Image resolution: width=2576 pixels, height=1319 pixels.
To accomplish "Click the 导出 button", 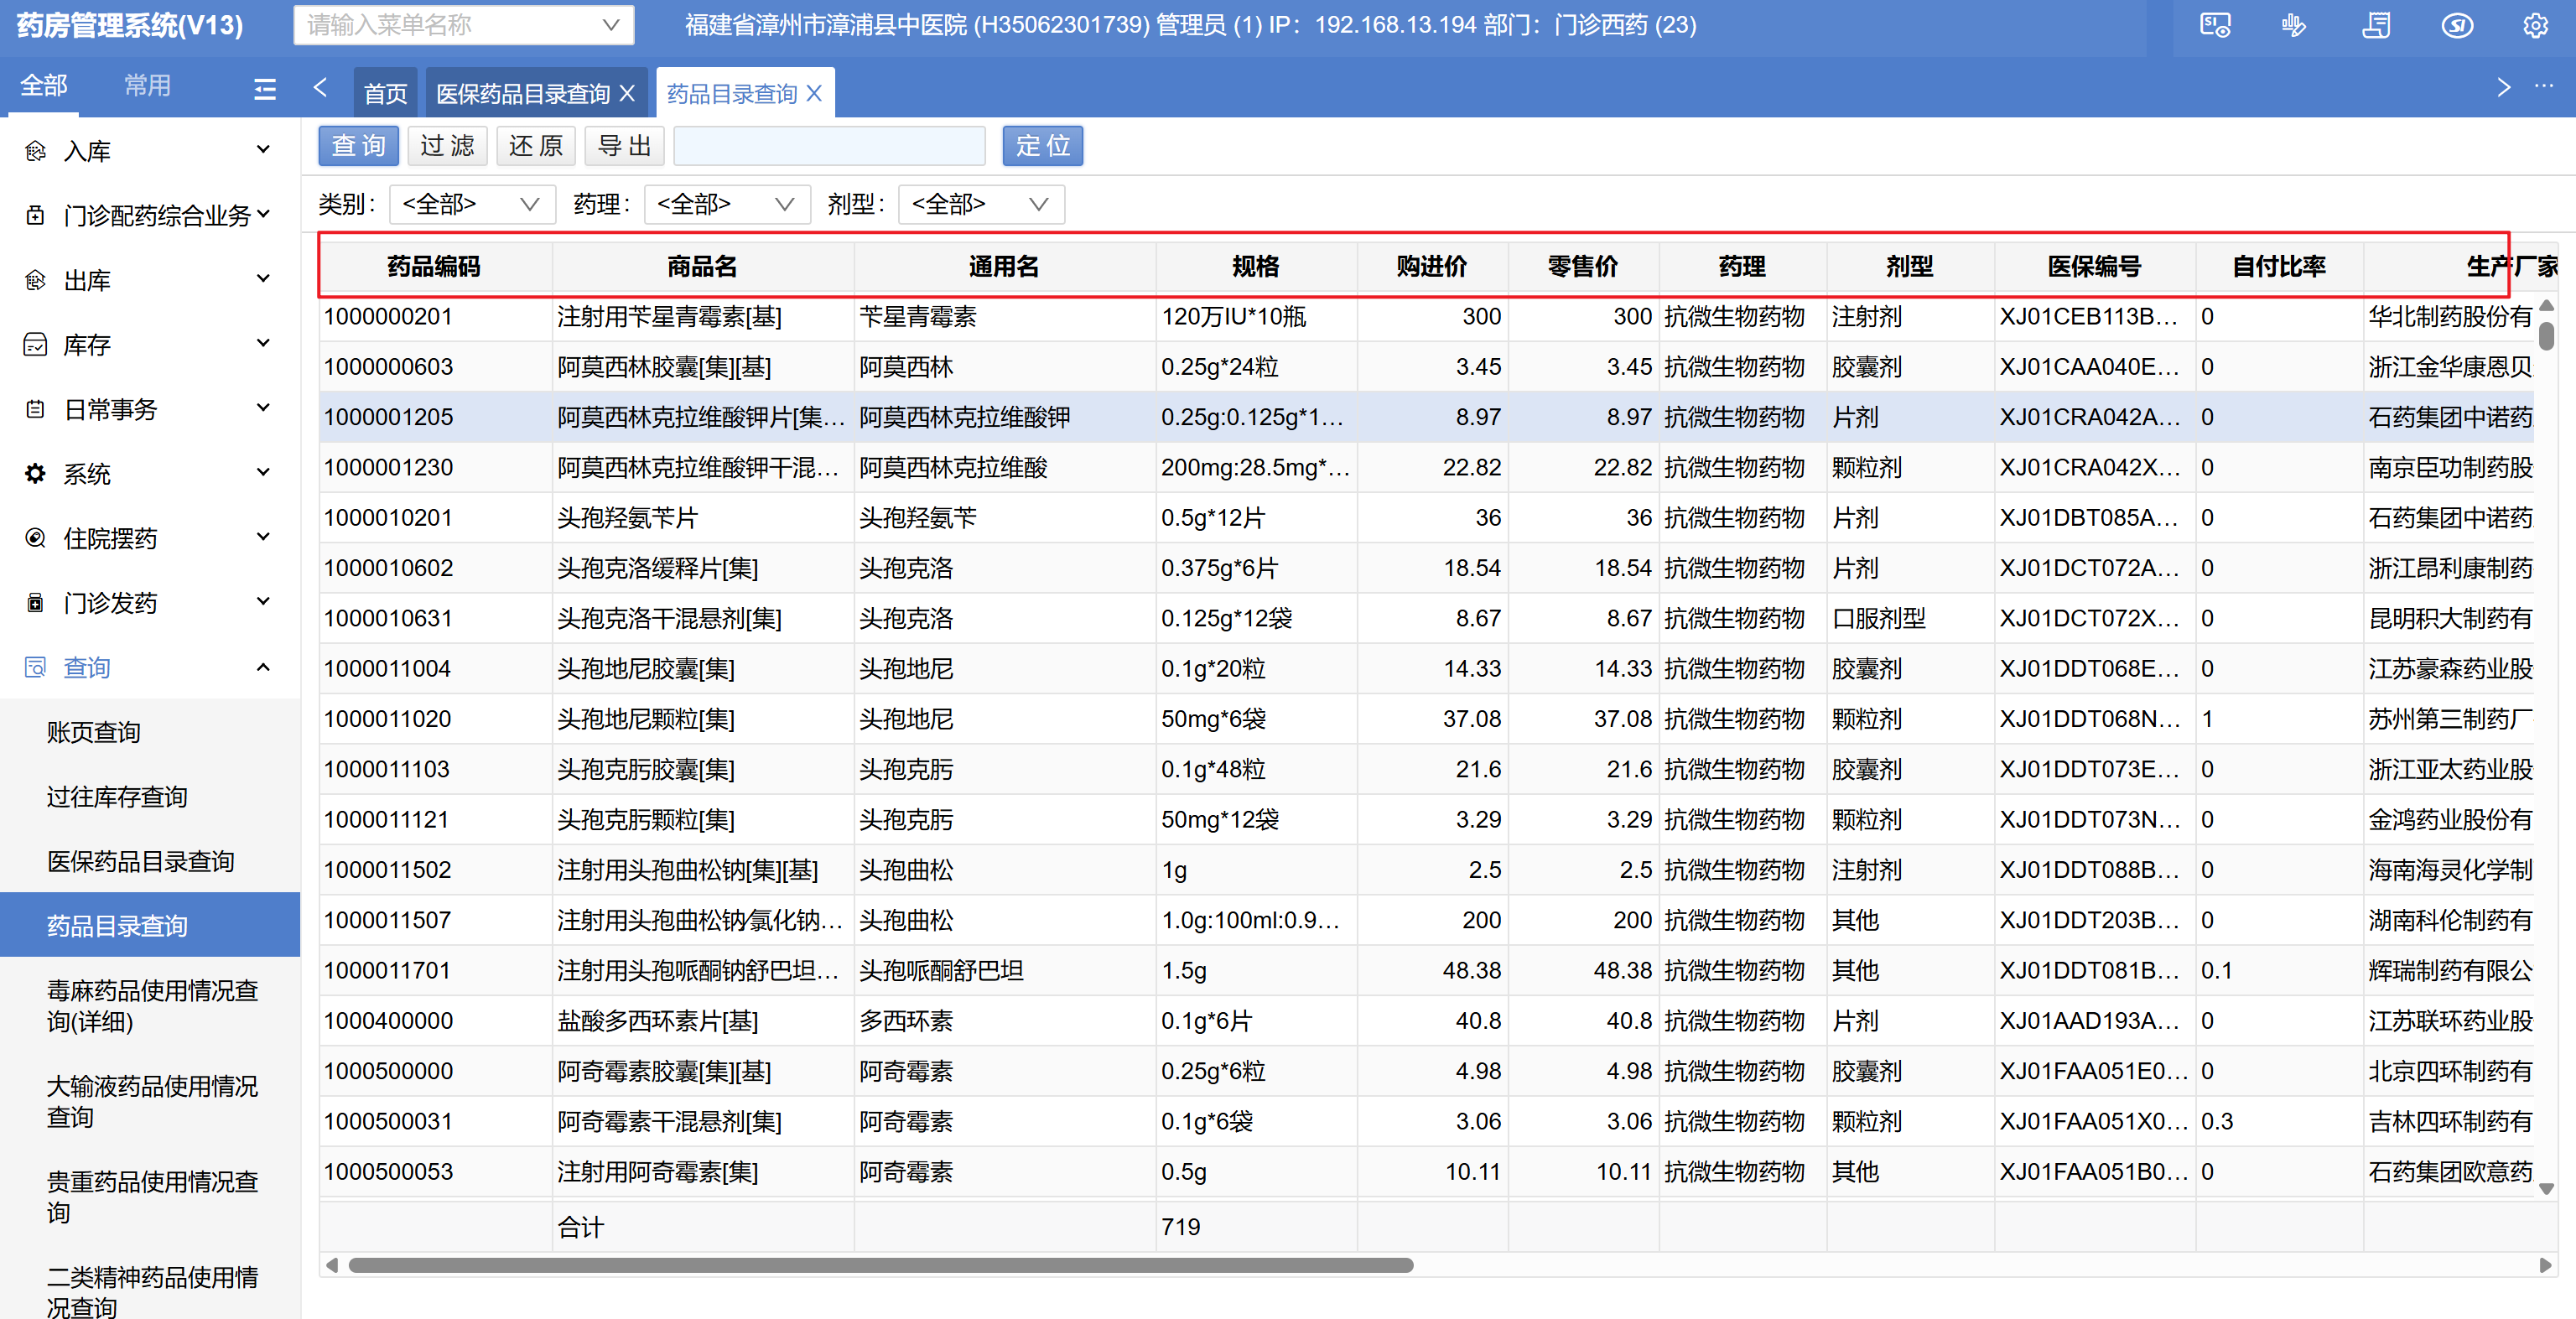I will (x=624, y=146).
